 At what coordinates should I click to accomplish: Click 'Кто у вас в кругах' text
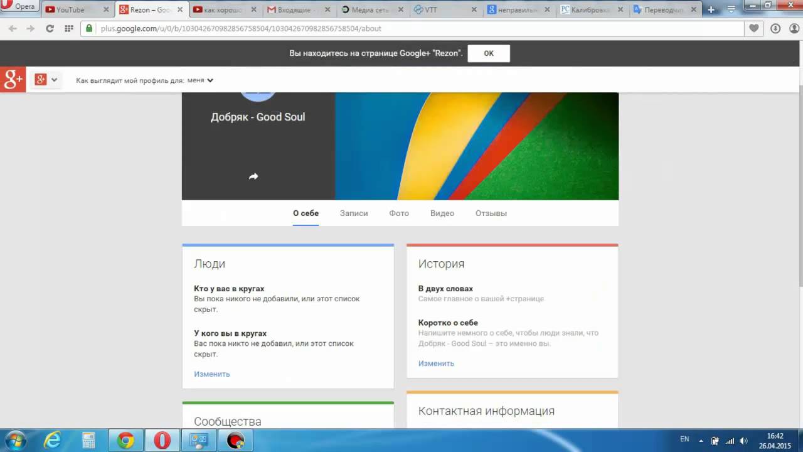(x=229, y=289)
